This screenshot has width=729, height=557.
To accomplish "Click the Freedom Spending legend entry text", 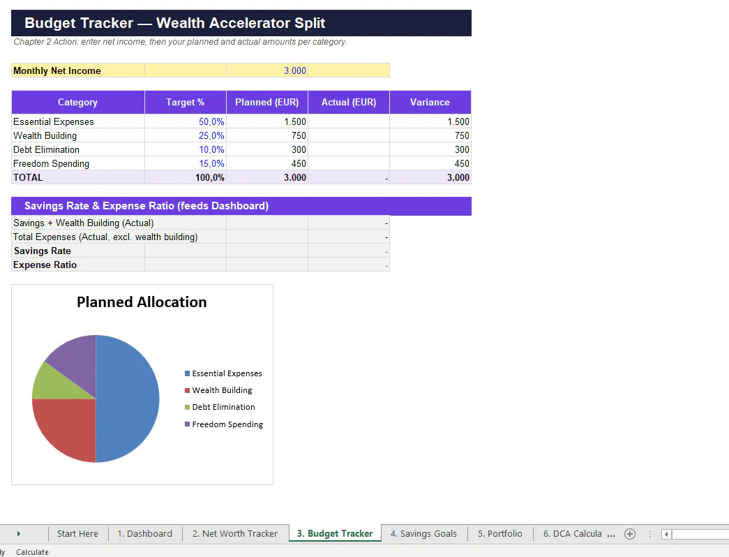I will pyautogui.click(x=227, y=424).
